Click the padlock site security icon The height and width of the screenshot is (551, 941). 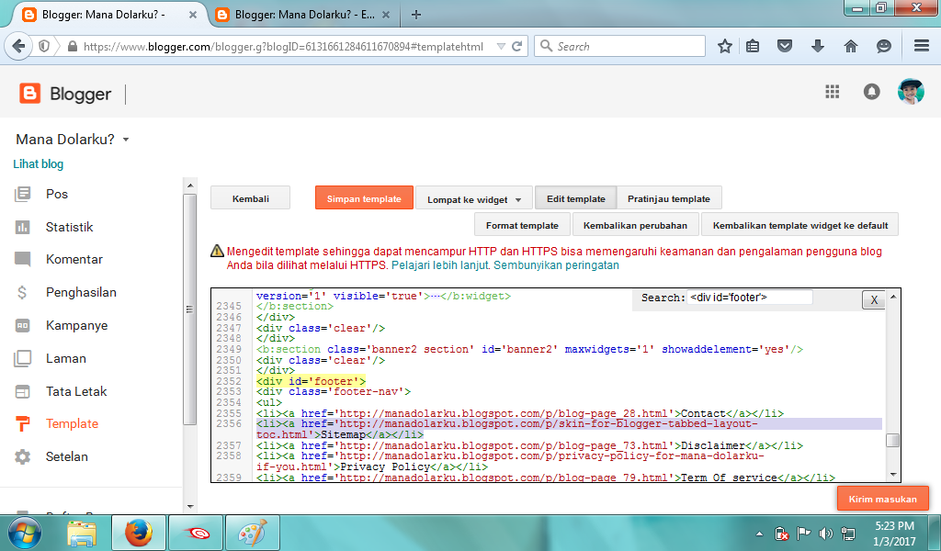click(72, 46)
